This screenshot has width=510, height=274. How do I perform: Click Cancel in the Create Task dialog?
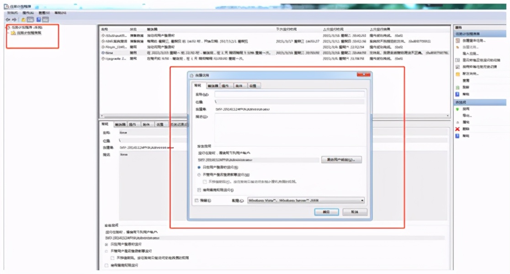(355, 212)
